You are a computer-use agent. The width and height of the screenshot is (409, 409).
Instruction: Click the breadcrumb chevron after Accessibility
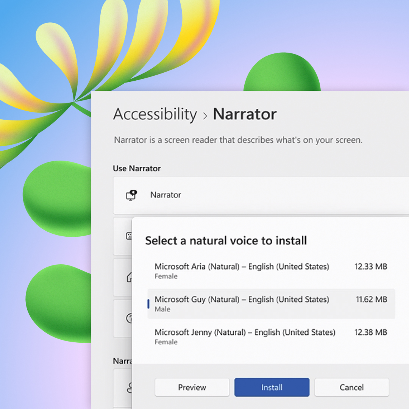pyautogui.click(x=205, y=115)
